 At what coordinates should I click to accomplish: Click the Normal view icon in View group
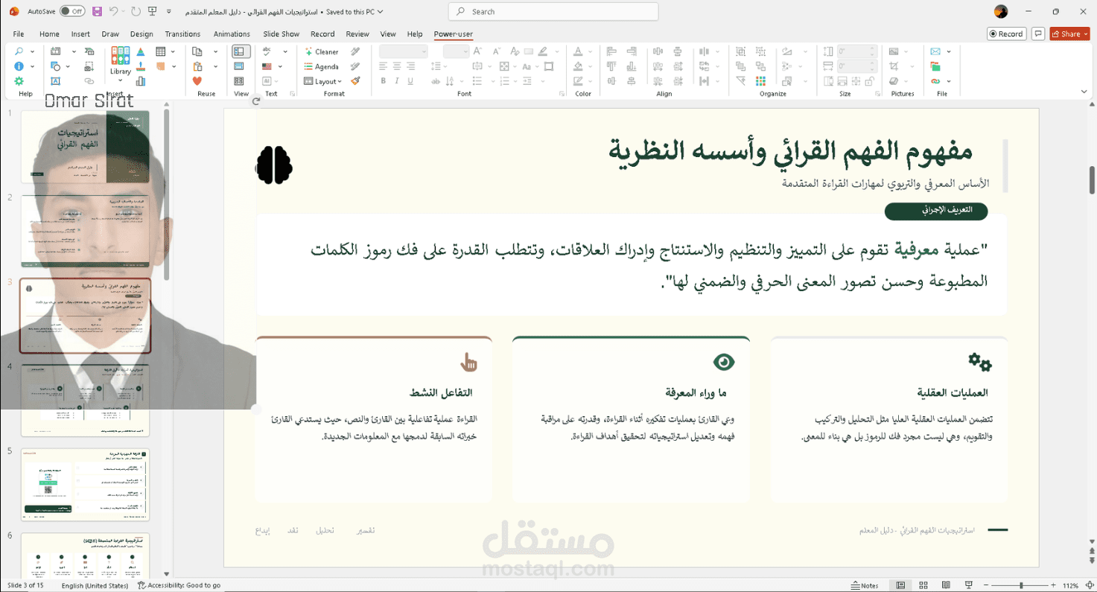tap(239, 51)
